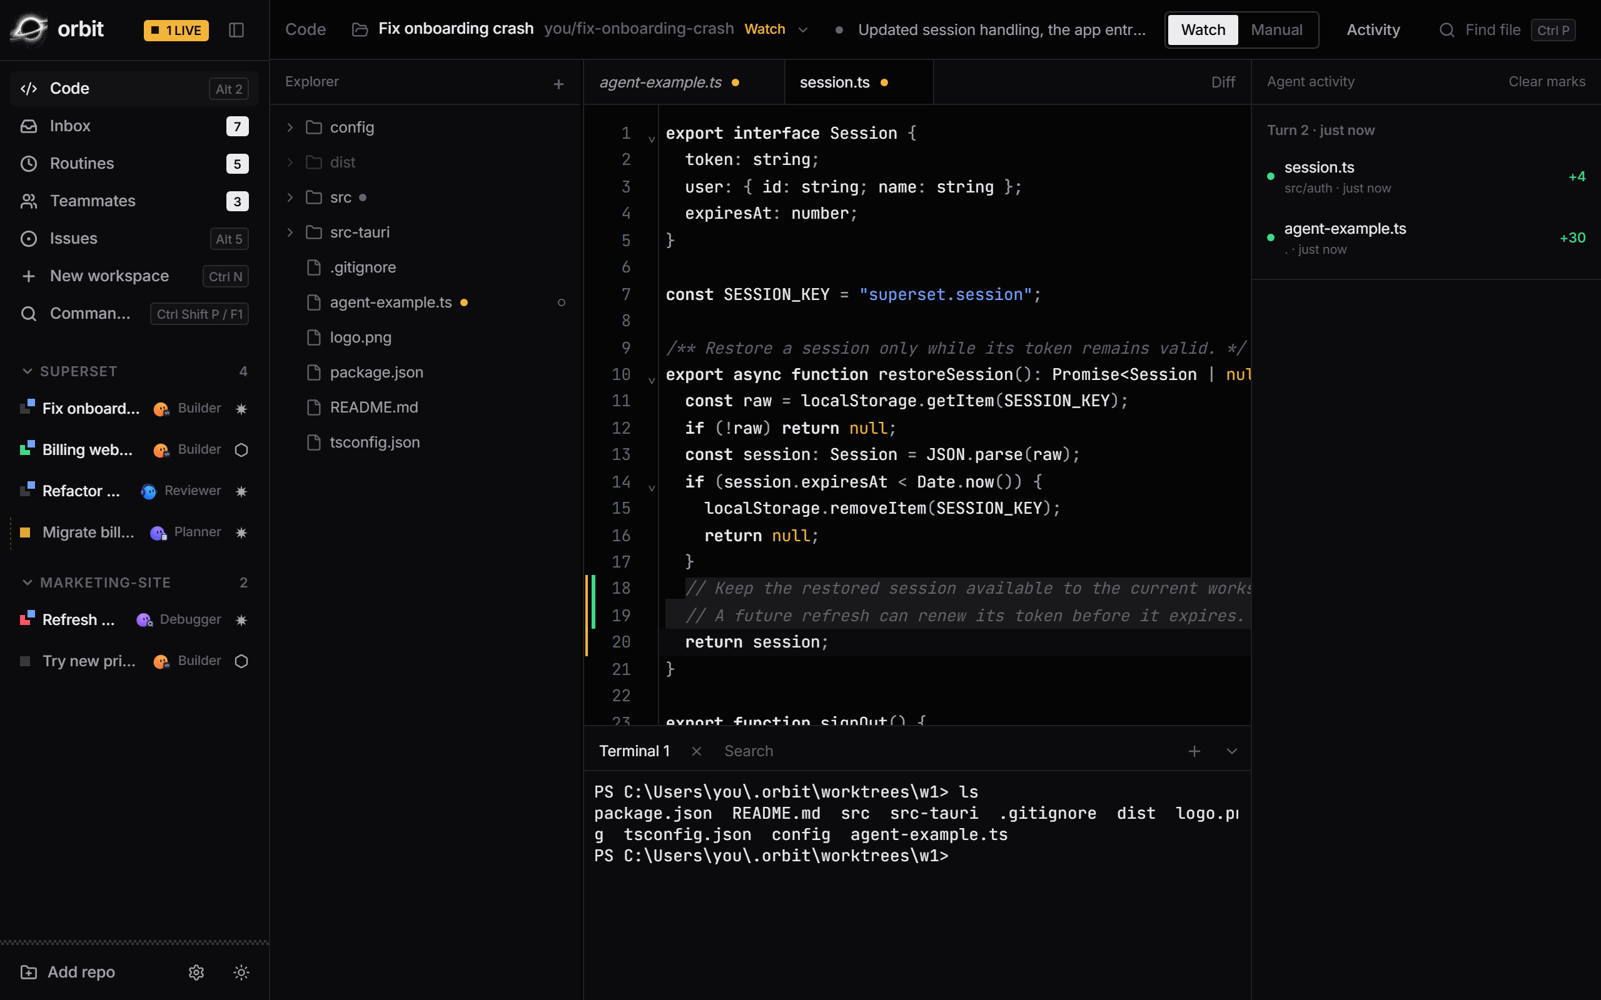Click the 1 LIVE badge
Screen dimensions: 1601x1000
click(176, 30)
